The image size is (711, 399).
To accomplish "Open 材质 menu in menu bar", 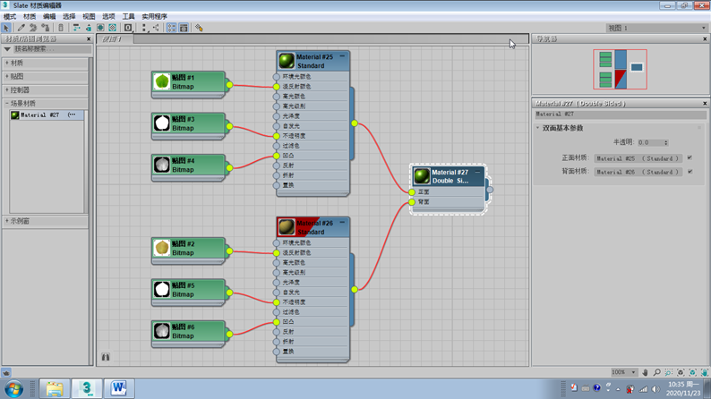I will [x=30, y=17].
